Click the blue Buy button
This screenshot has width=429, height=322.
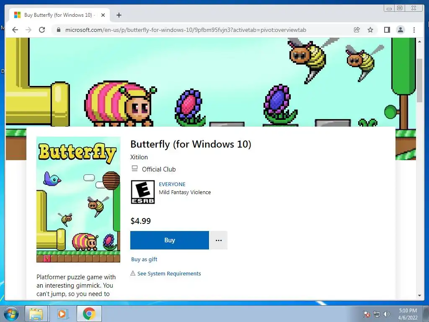click(170, 240)
